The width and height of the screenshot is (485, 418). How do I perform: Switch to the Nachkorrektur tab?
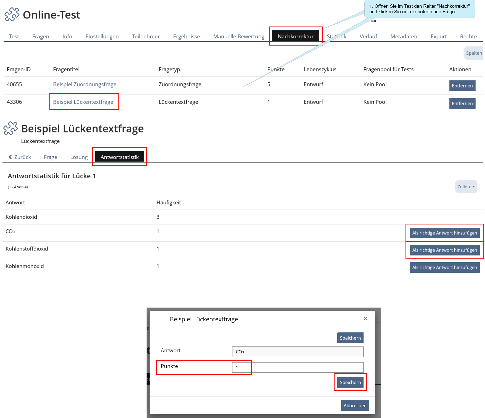point(295,36)
